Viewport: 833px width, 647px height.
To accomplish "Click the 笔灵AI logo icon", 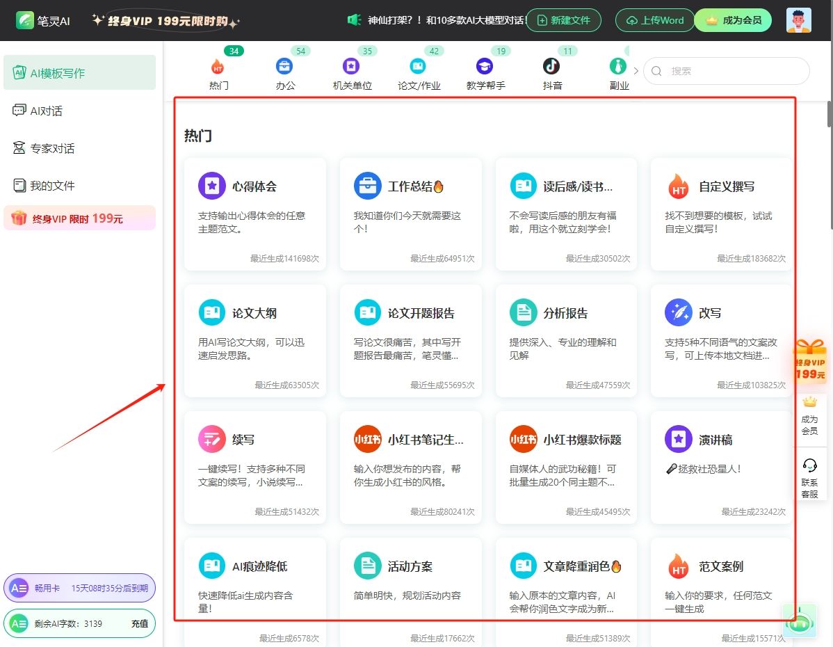I will [x=24, y=20].
